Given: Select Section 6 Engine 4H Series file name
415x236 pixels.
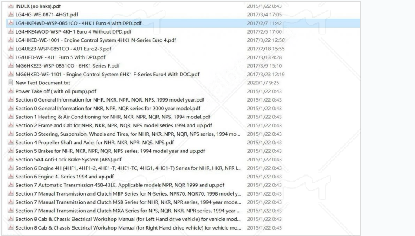Looking at the screenshot, I should pos(128,168).
